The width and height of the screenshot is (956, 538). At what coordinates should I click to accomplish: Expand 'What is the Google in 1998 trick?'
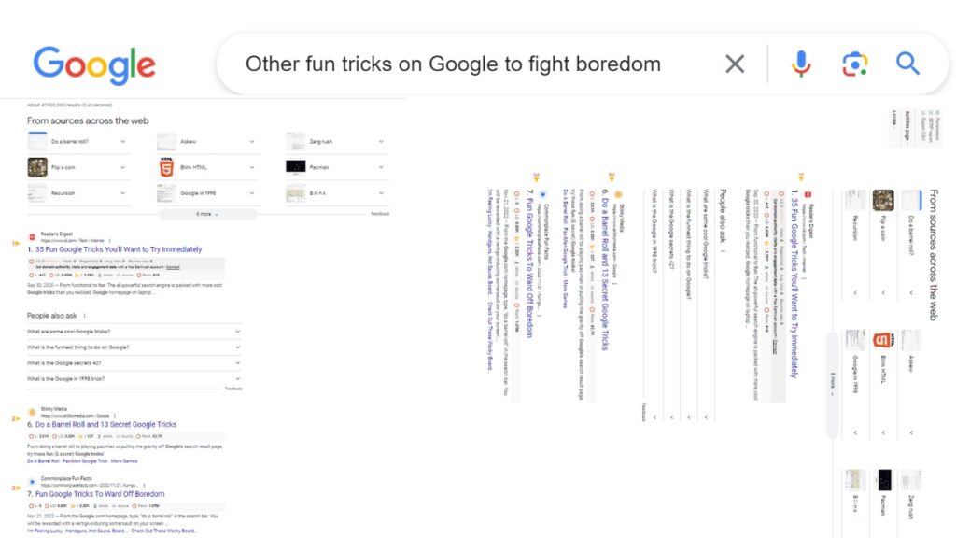pos(134,379)
